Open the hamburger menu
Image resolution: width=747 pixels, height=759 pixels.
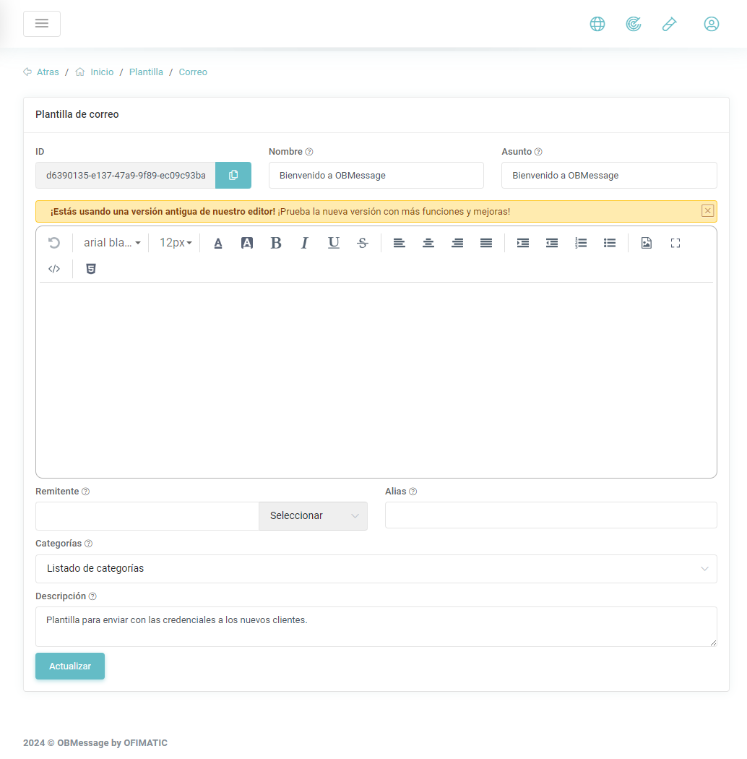[42, 24]
